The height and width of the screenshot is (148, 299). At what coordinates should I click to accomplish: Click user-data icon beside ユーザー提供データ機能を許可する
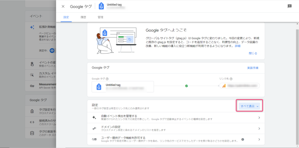pos(94,140)
